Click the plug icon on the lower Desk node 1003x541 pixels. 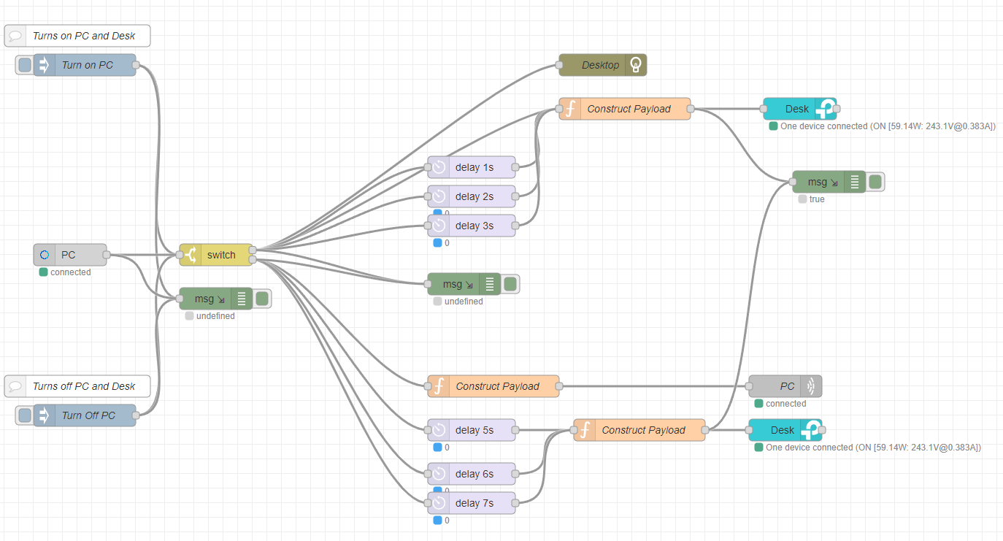(x=811, y=430)
